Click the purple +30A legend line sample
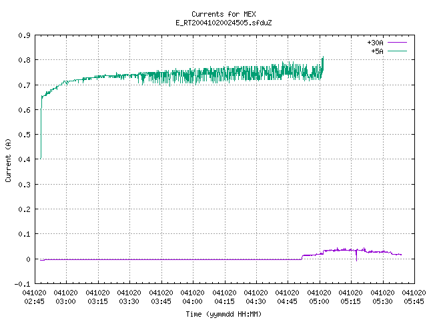Image resolution: width=427 pixels, height=320 pixels. point(397,43)
